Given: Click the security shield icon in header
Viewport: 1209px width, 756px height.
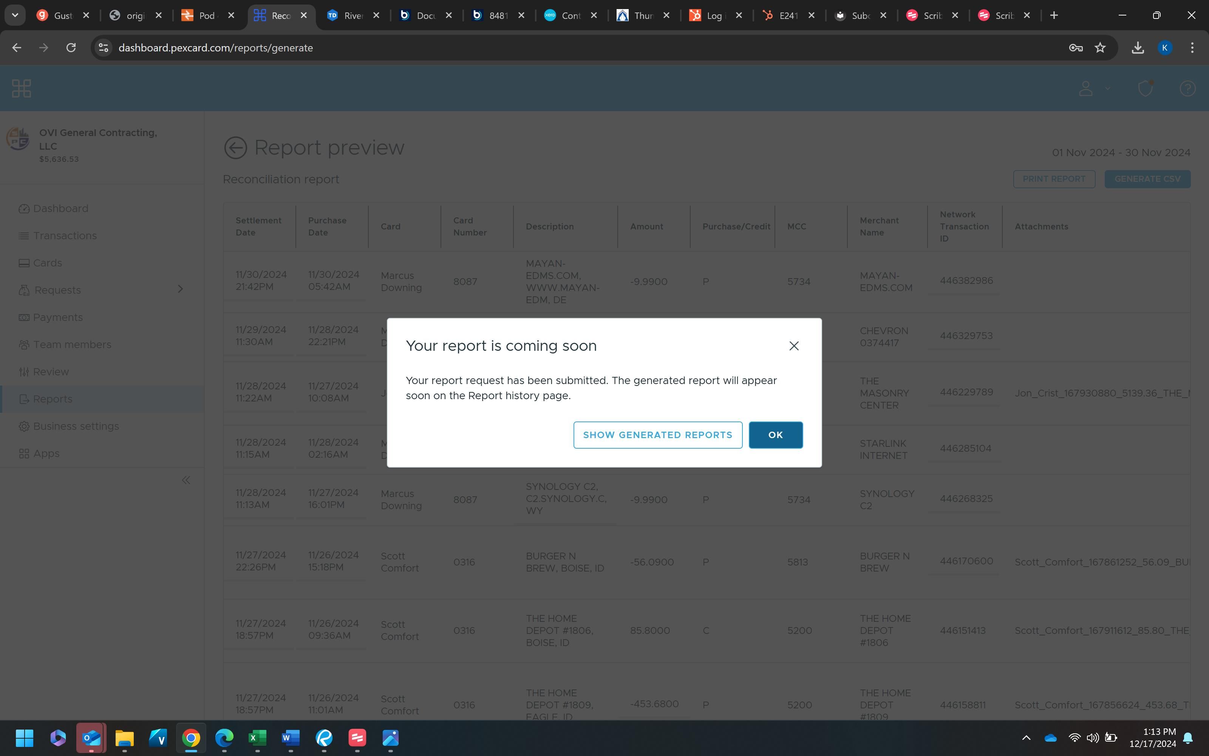Looking at the screenshot, I should [x=1145, y=88].
